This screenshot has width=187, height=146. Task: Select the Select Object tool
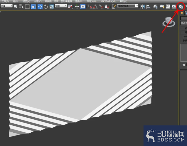point(16,7)
